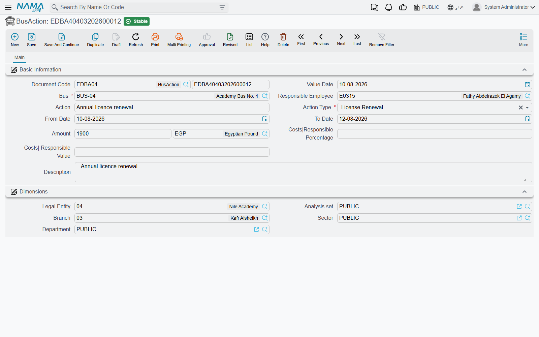This screenshot has width=539, height=337.
Task: Collapse the Dimensions section
Action: coord(524,192)
